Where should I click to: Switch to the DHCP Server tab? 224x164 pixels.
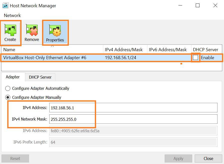click(x=40, y=77)
